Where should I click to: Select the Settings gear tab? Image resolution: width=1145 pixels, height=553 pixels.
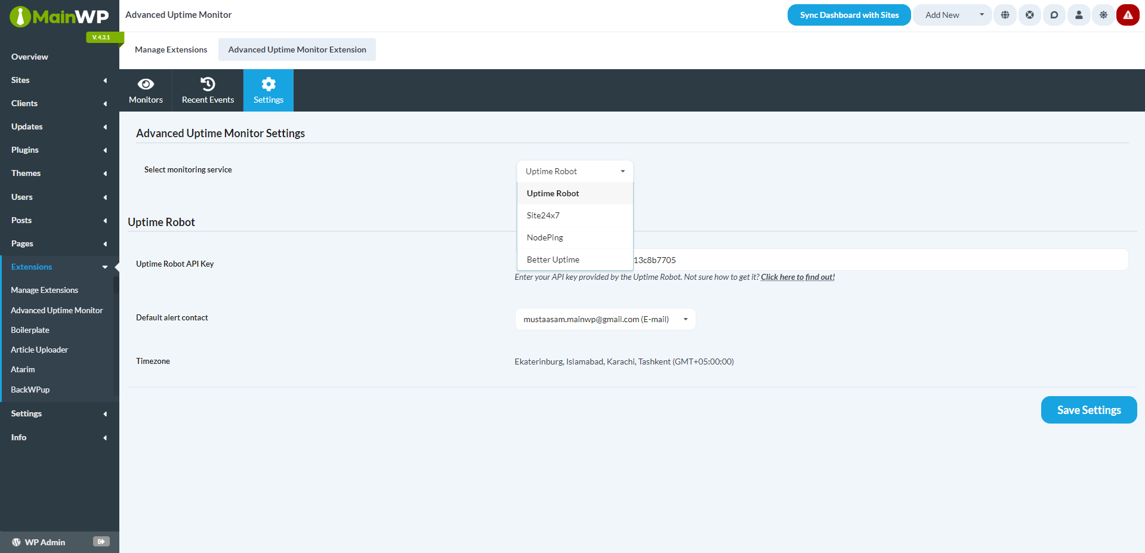tap(268, 91)
